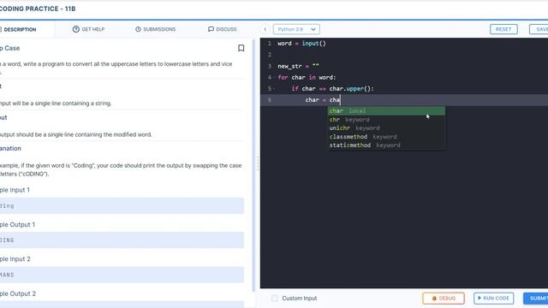The width and height of the screenshot is (548, 308).
Task: Select the 'staticmethod' autocomplete suggestion
Action: tap(386, 145)
